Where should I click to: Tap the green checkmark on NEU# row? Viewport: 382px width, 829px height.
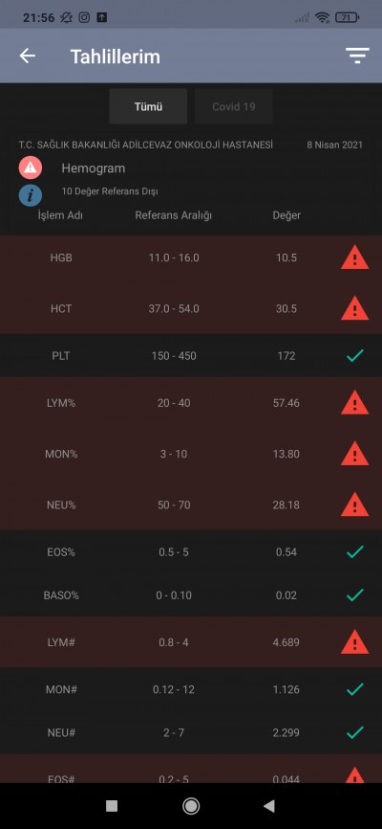click(x=355, y=732)
